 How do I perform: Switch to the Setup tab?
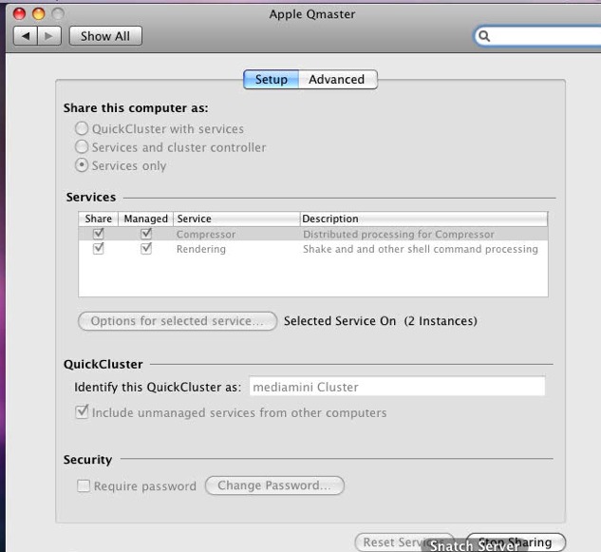(x=271, y=80)
